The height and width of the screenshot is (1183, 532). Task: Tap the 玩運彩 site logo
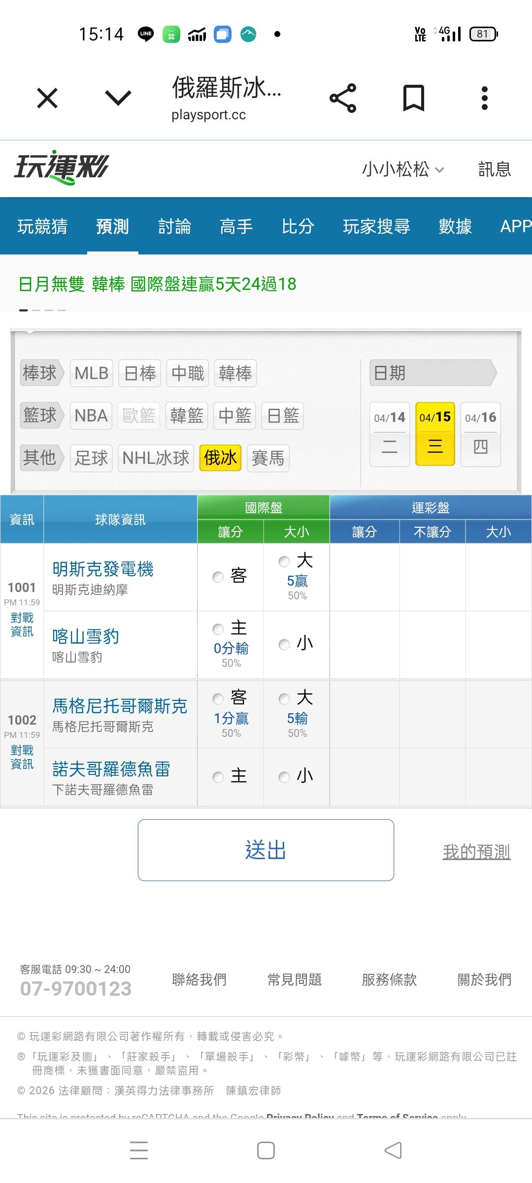(x=61, y=168)
